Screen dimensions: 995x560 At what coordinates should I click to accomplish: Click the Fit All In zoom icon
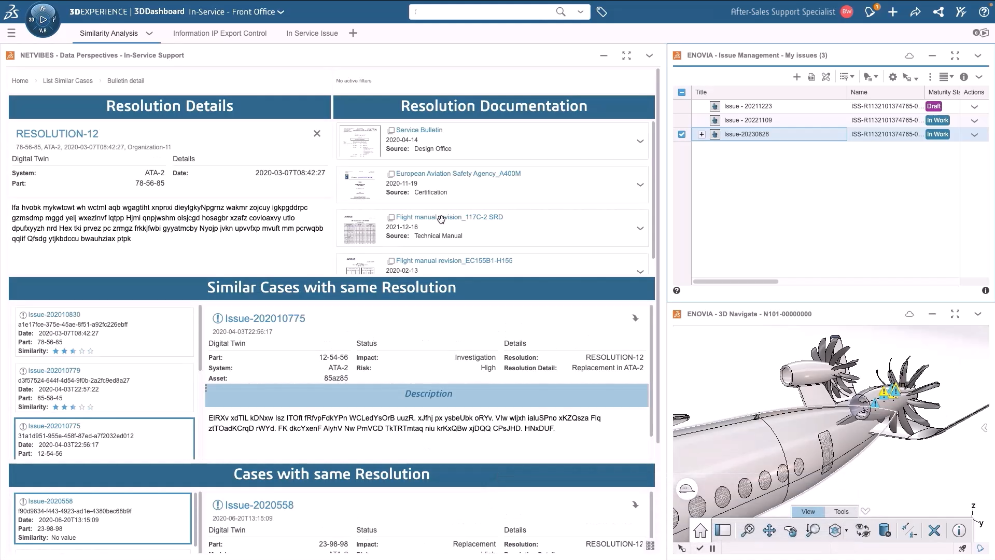(747, 530)
